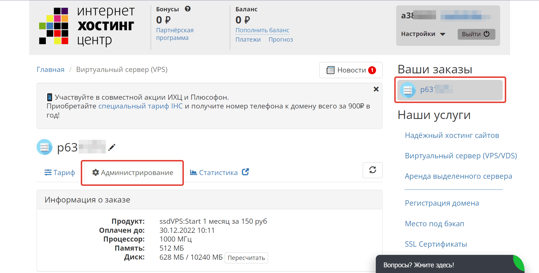
Task: Click the power icon on Выйти
Action: pyautogui.click(x=487, y=34)
